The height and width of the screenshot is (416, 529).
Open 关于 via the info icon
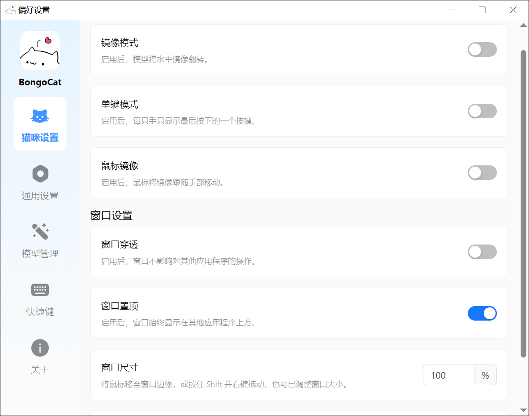click(40, 348)
